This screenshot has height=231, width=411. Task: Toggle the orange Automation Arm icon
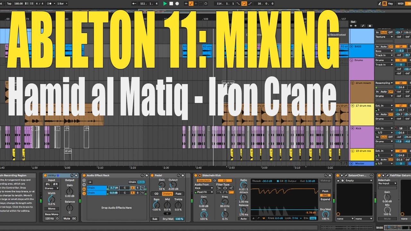191,4
